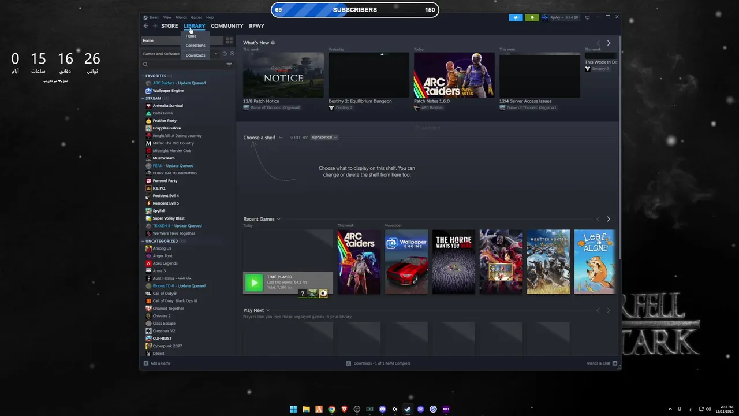This screenshot has width=739, height=416.
Task: Collapse the FAVORITES category
Action: click(x=143, y=76)
